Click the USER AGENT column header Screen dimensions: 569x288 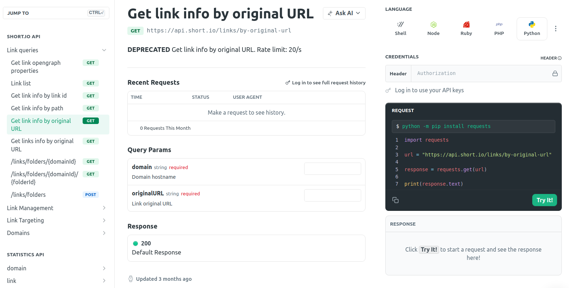tap(248, 97)
